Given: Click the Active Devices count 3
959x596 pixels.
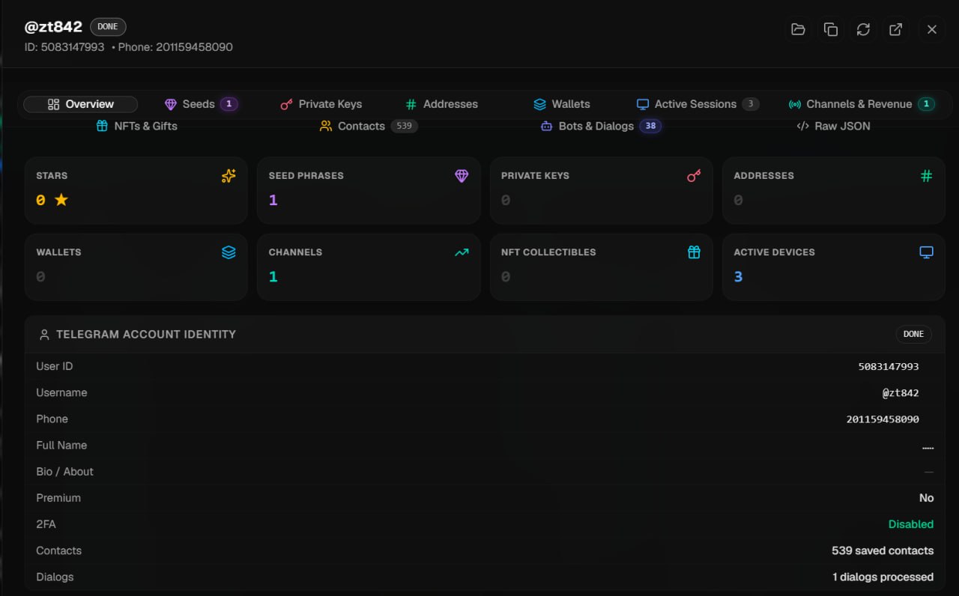Looking at the screenshot, I should pyautogui.click(x=738, y=276).
